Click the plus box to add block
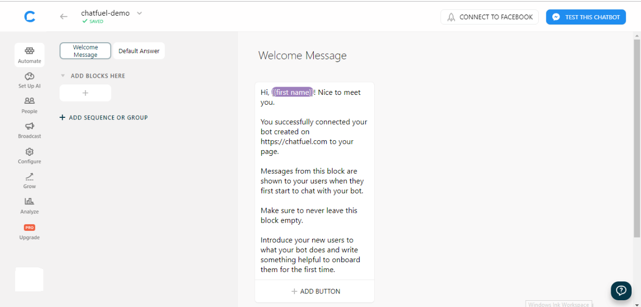 [x=86, y=93]
